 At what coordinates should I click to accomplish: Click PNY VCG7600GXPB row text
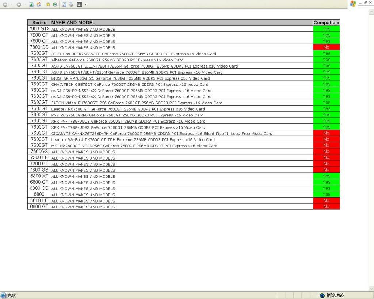coord(127,115)
